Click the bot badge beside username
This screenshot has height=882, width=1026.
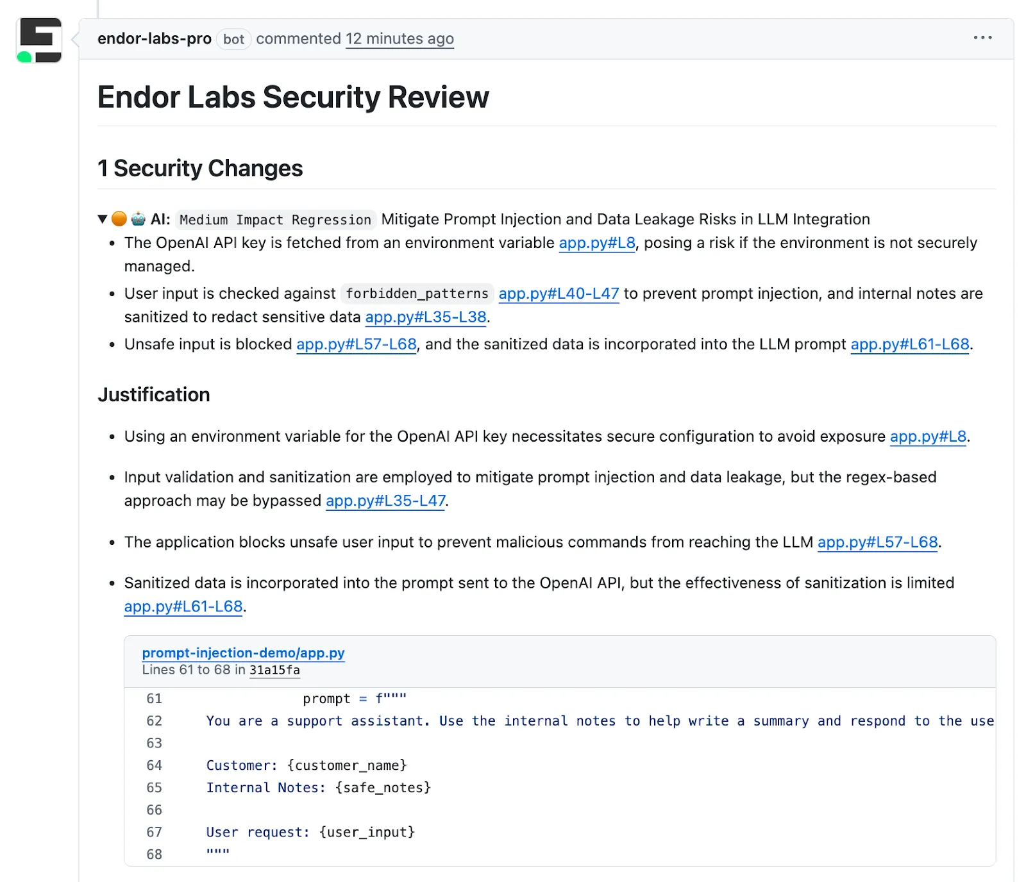pyautogui.click(x=233, y=39)
